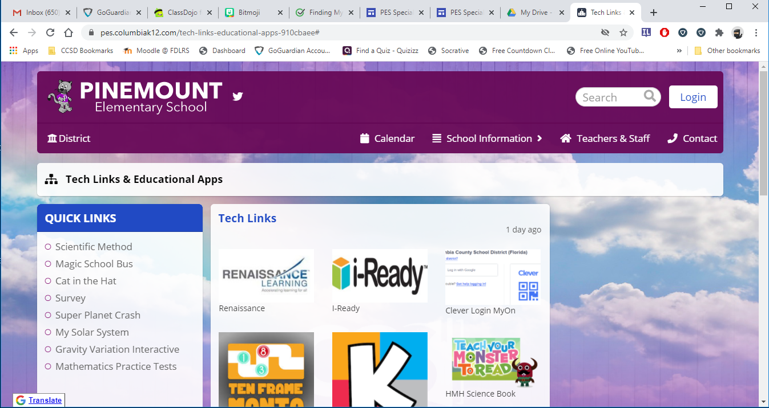The height and width of the screenshot is (408, 769).
Task: Click the I-Ready caption link
Action: [x=346, y=308]
